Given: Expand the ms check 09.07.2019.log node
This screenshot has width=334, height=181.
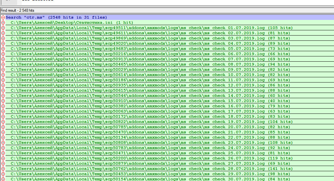Looking at the screenshot, I should (x=3, y=70).
